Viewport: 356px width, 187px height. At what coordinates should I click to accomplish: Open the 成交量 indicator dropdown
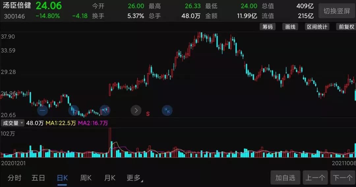[13, 123]
